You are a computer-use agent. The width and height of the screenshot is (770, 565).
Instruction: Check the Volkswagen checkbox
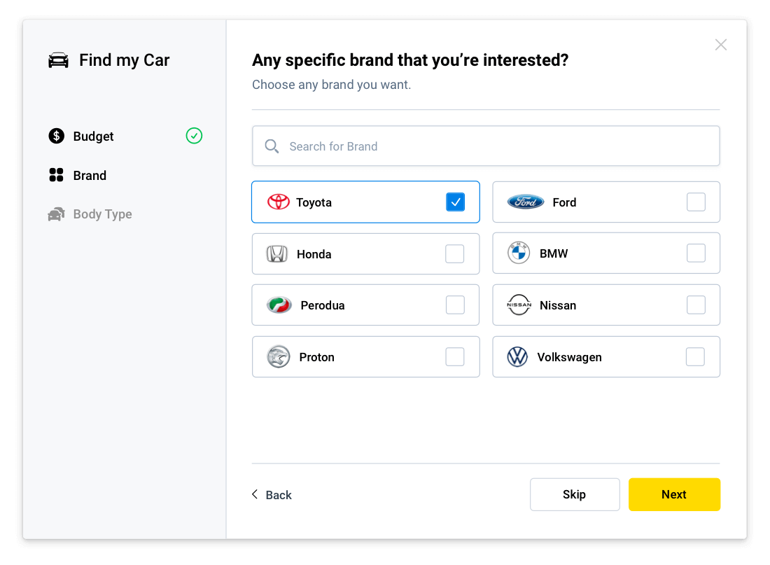[695, 357]
